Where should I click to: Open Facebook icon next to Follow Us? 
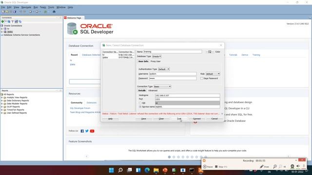82,131
